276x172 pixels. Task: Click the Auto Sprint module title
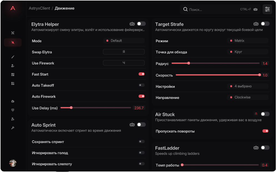click(x=44, y=125)
